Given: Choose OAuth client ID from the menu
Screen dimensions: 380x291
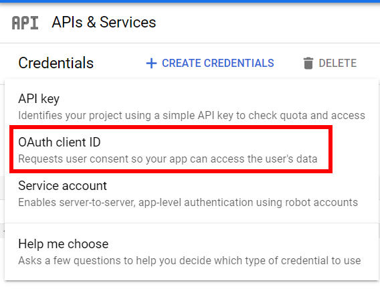Looking at the screenshot, I should pyautogui.click(x=171, y=149).
